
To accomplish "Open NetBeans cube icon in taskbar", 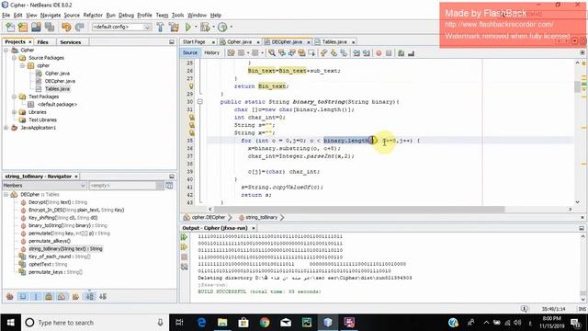I will [x=327, y=323].
